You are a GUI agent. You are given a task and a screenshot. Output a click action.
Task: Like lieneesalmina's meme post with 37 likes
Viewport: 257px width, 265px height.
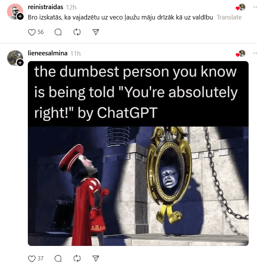point(32,259)
